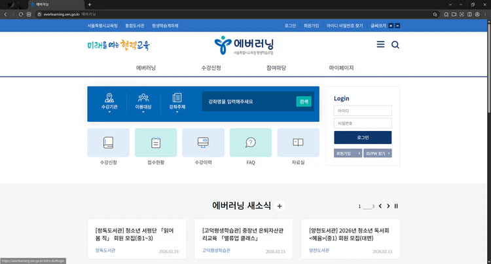Expand the 강좌주제 filter dropdown
The width and height of the screenshot is (491, 264).
click(x=177, y=103)
